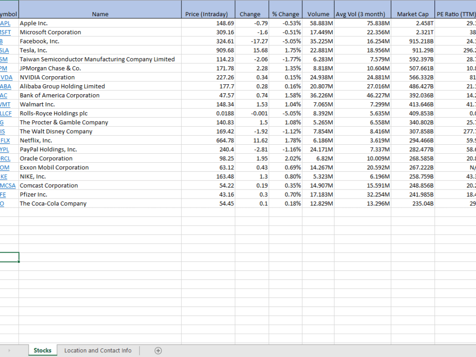Select Netflix's change cell 11.62
This screenshot has width=476, height=357.
click(252, 140)
